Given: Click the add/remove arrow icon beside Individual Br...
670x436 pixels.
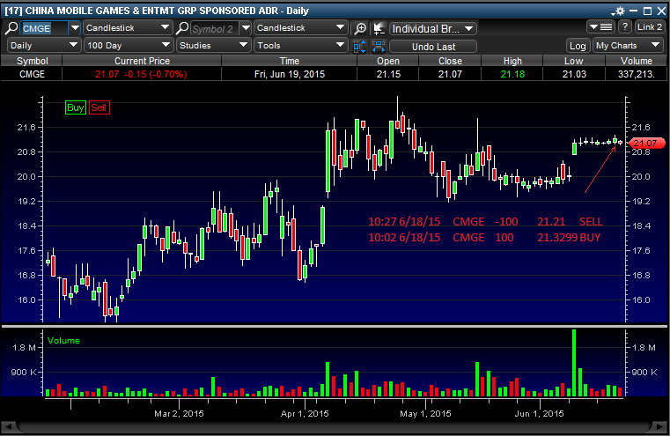Looking at the screenshot, I should click(x=379, y=29).
